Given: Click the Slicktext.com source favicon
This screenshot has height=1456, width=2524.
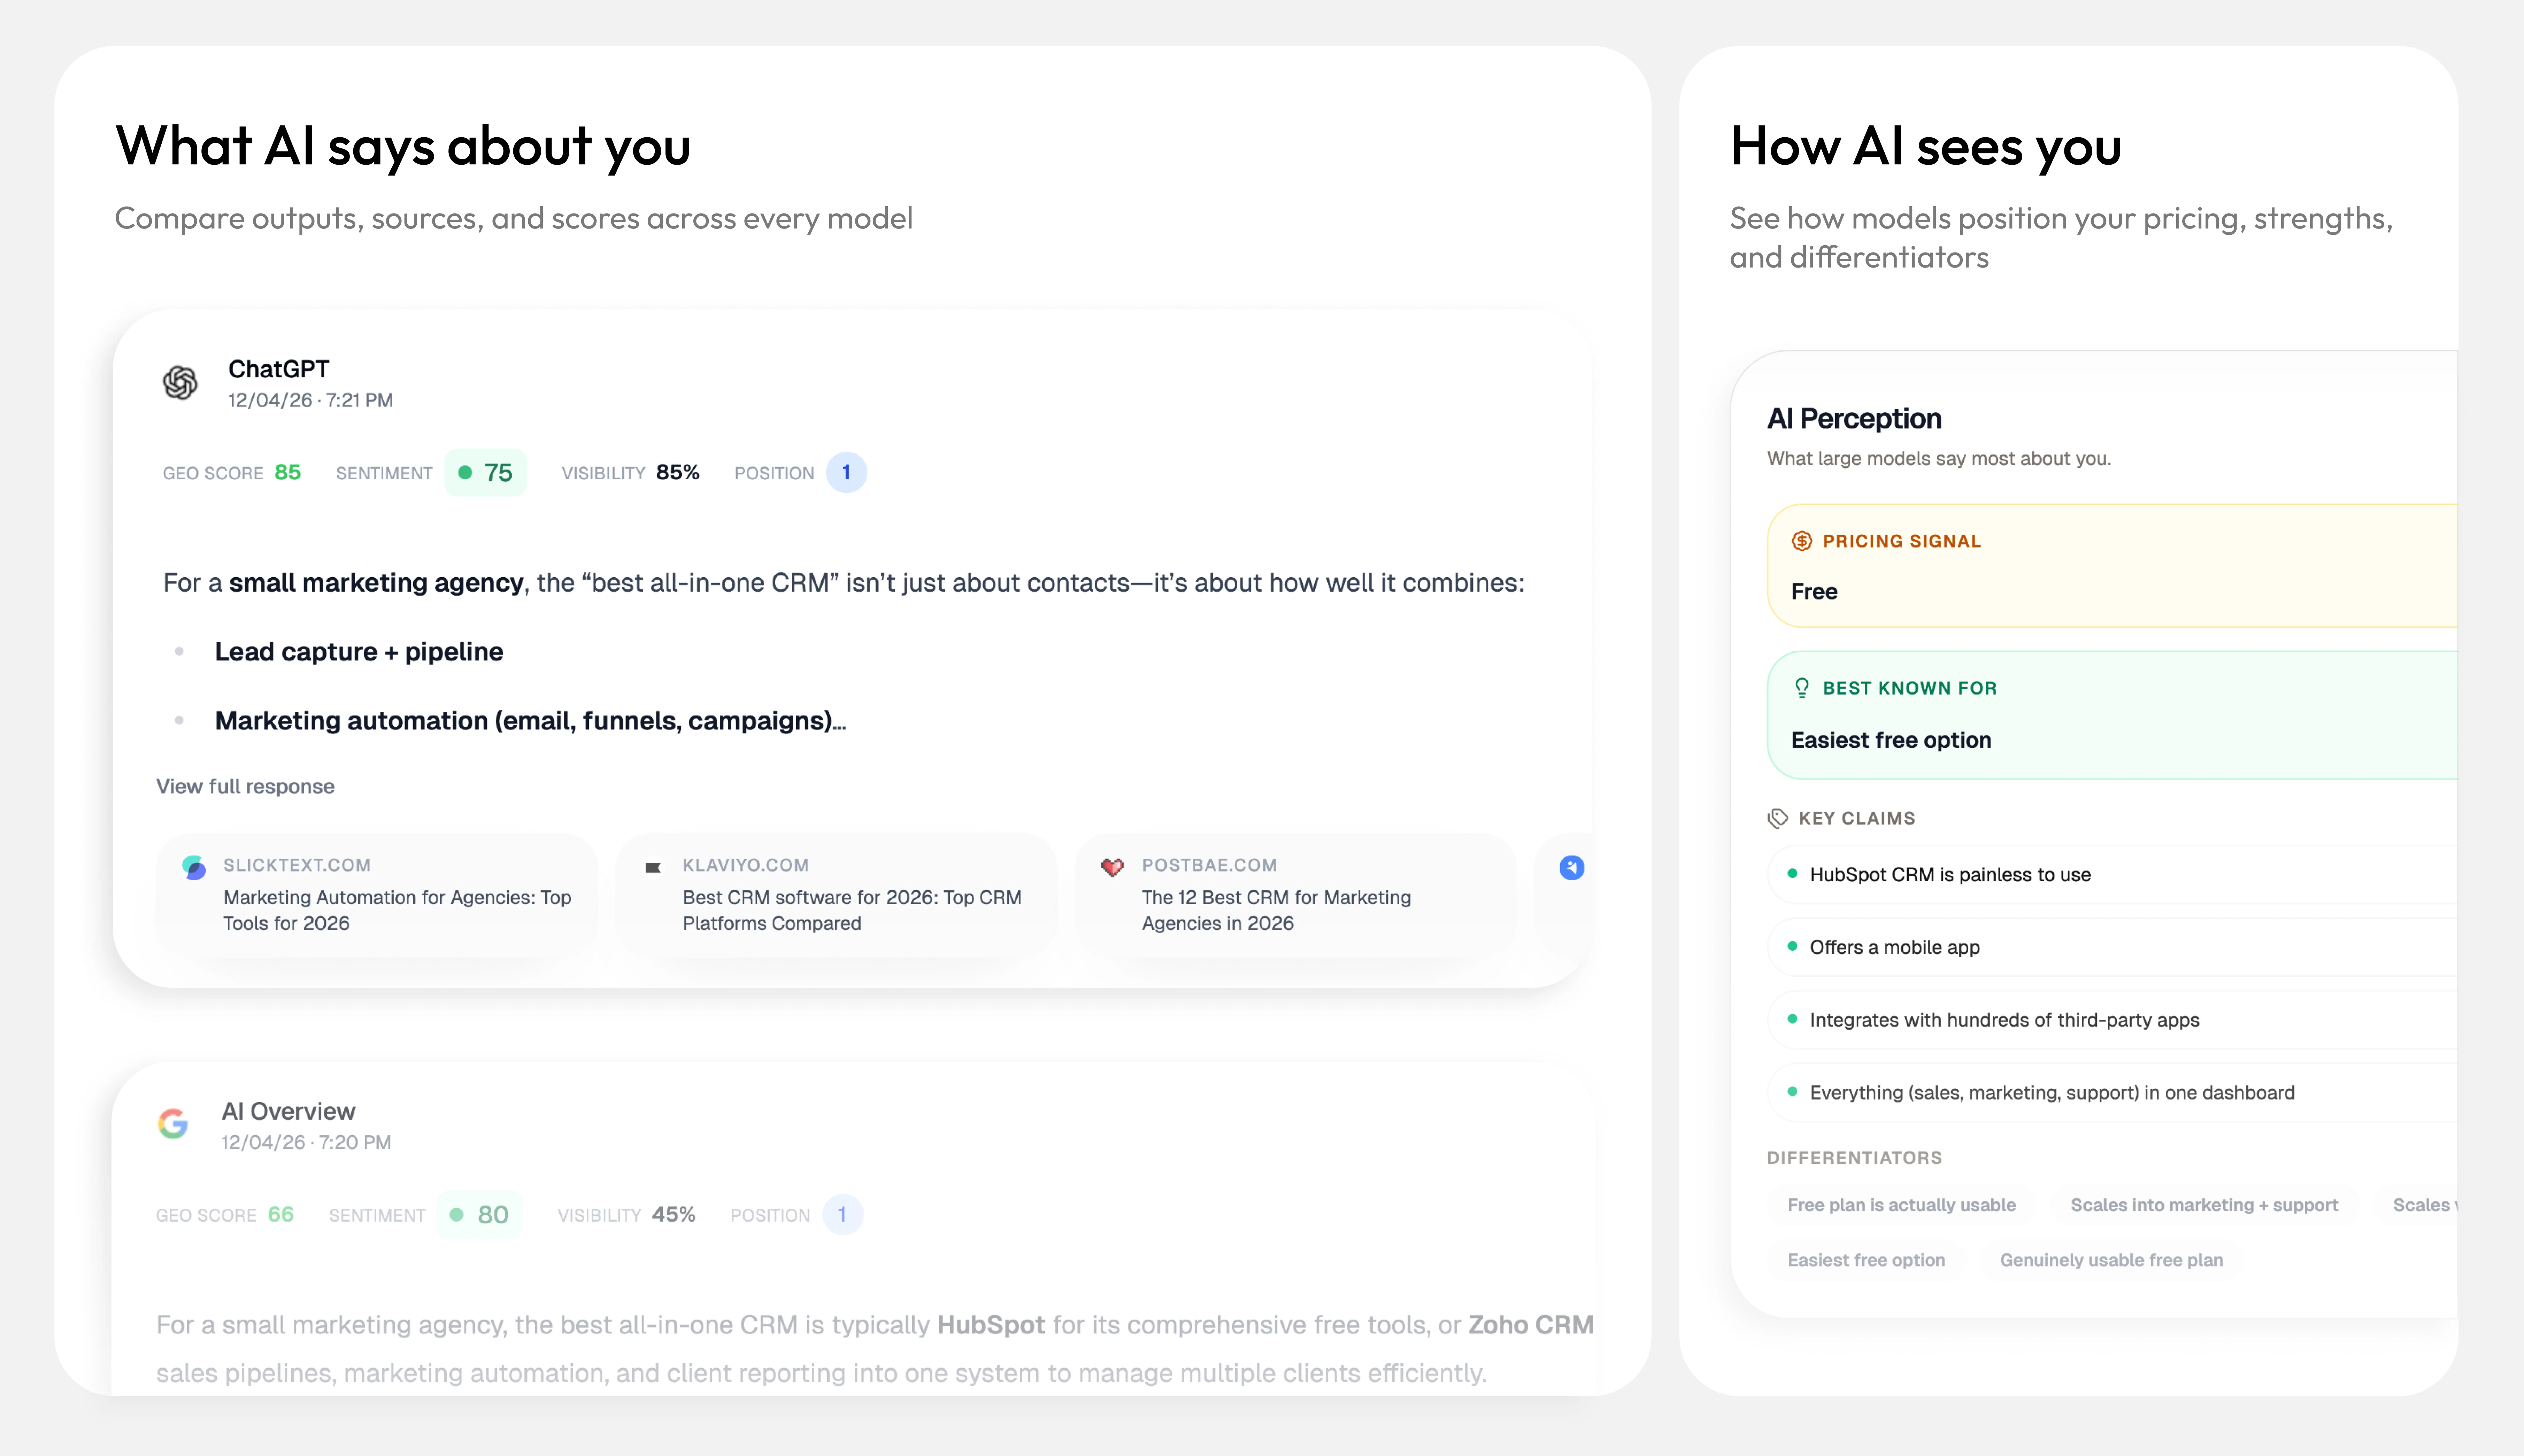Looking at the screenshot, I should coord(194,867).
